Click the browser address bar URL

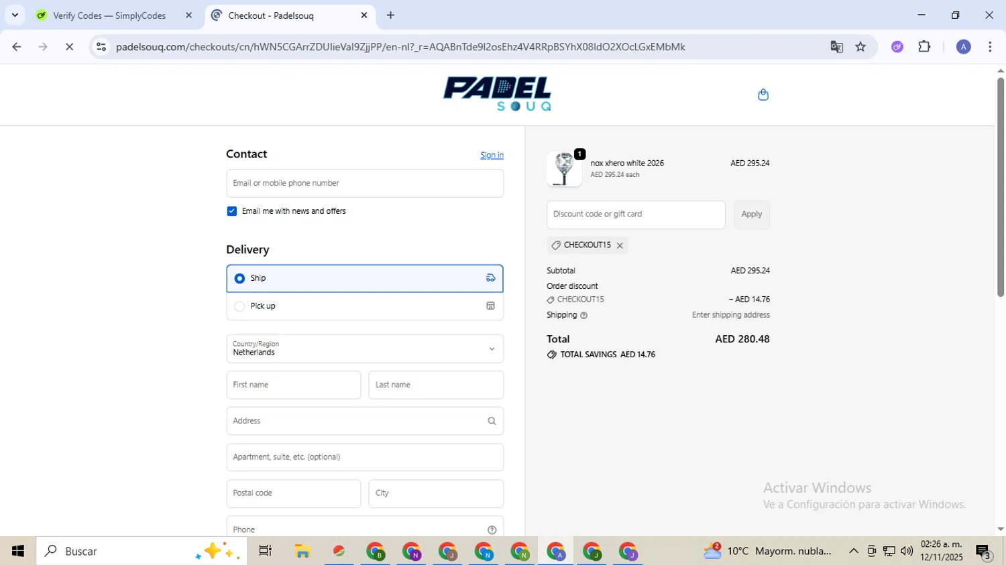[400, 47]
